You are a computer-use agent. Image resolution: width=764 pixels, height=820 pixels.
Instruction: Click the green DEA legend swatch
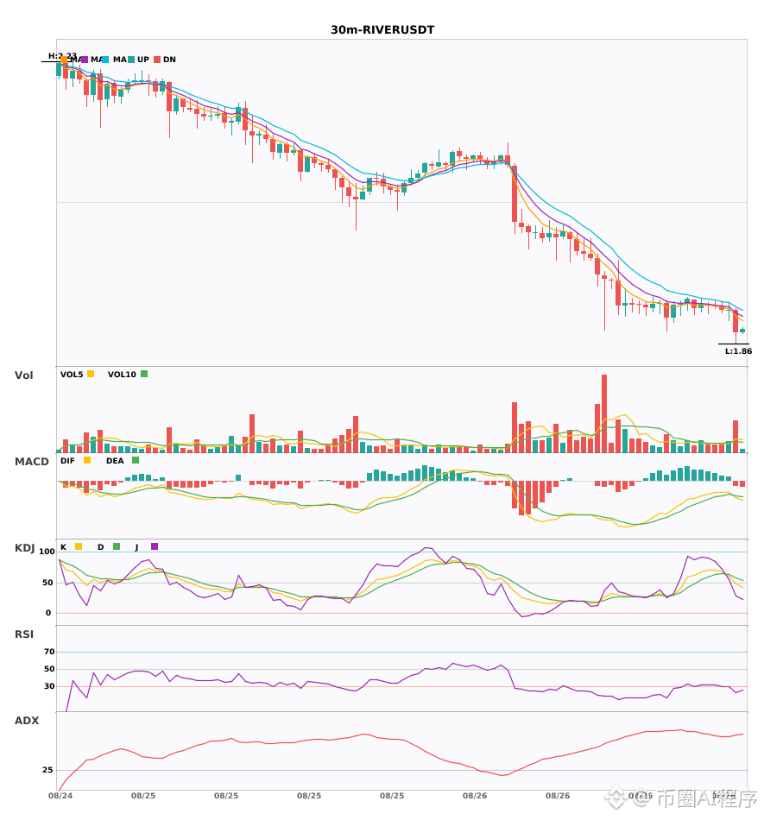point(136,460)
